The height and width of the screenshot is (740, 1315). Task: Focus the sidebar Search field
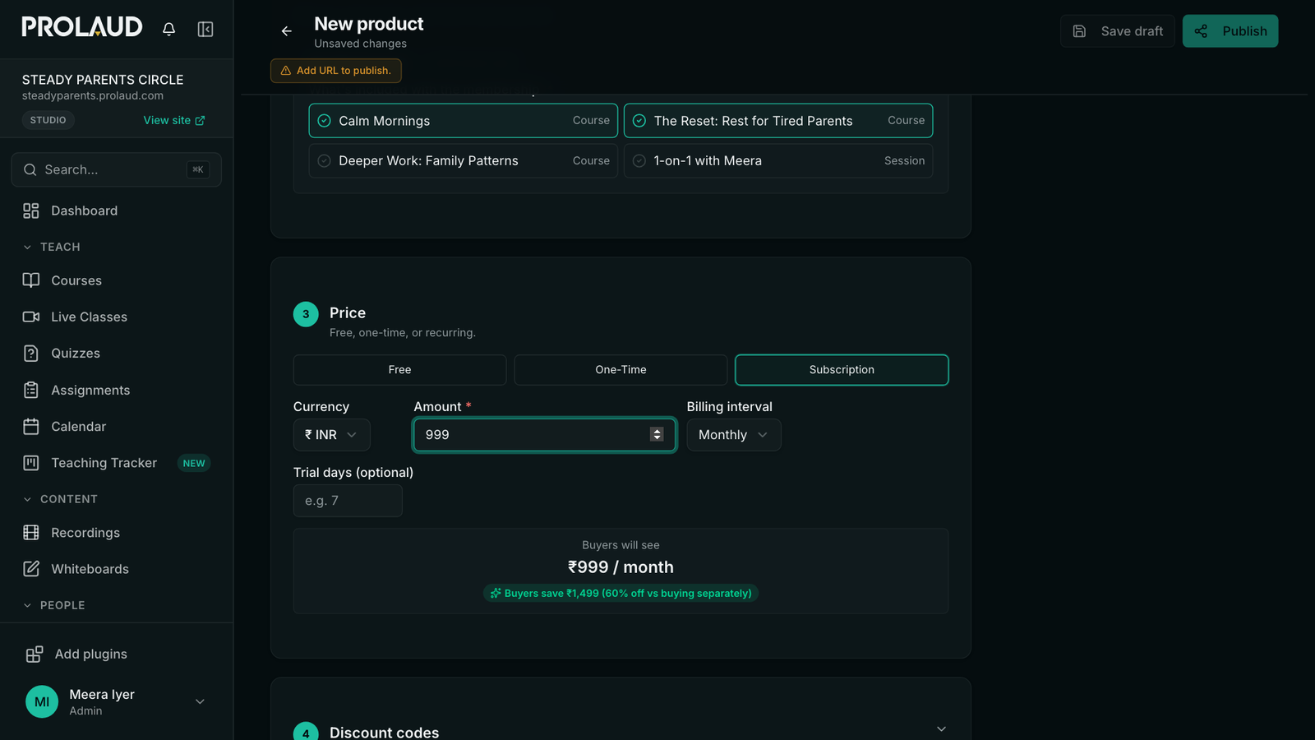point(117,169)
